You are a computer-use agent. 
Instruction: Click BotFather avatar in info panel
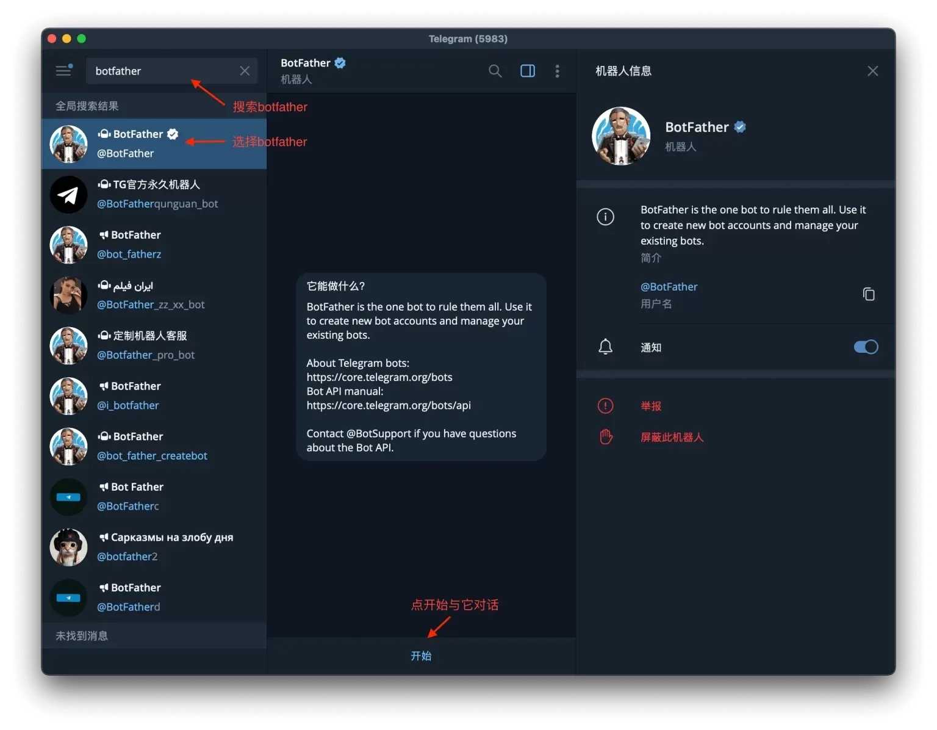tap(621, 136)
